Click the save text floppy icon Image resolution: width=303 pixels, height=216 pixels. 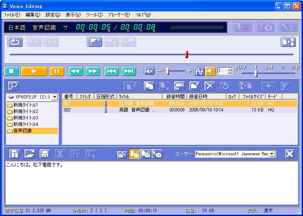(45, 153)
